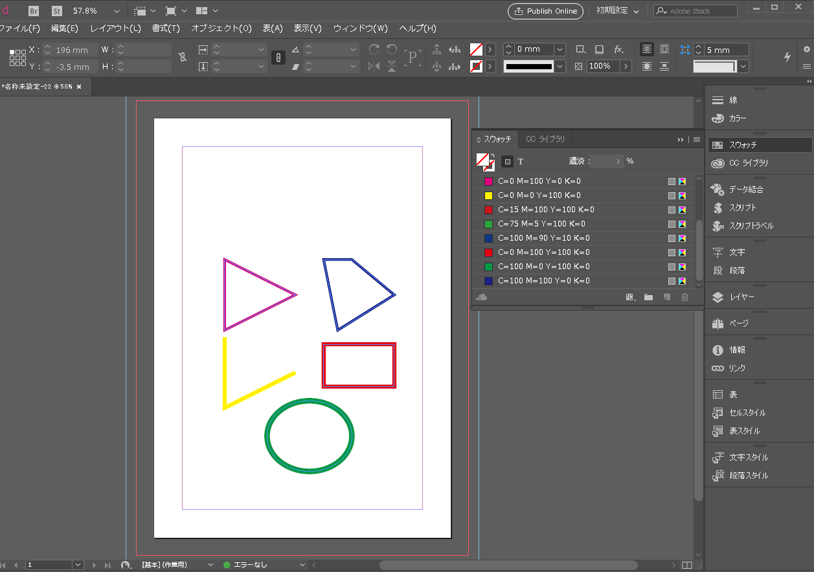The width and height of the screenshot is (814, 572).
Task: Open the レイヤー (Layers) panel
Action: pos(759,297)
